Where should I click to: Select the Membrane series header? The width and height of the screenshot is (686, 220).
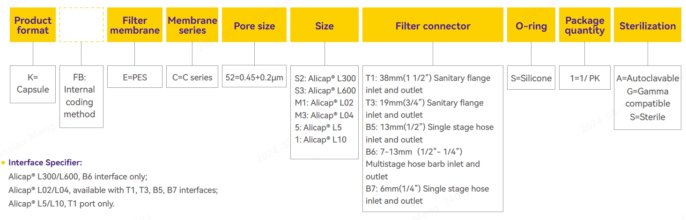[192, 25]
